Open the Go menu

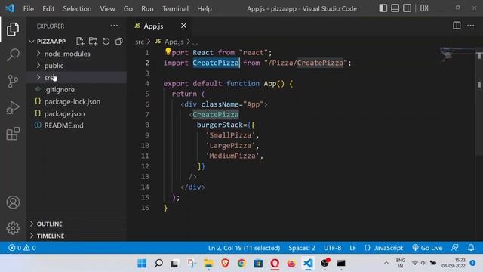128,8
